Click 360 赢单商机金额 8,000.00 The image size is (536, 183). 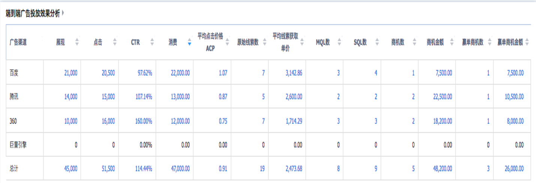pos(515,121)
